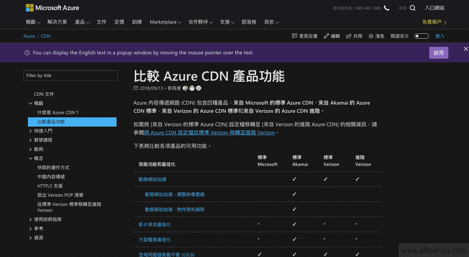Screen dimensions: 469x257
Task: Click the 啟用 button in the banner
Action: click(439, 53)
